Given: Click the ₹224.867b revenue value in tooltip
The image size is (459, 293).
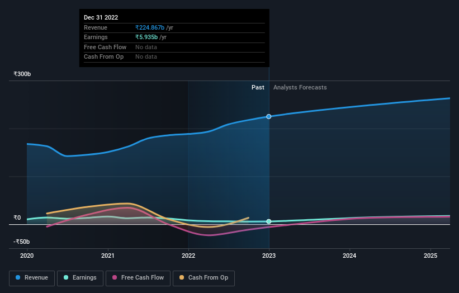Looking at the screenshot, I should (150, 27).
